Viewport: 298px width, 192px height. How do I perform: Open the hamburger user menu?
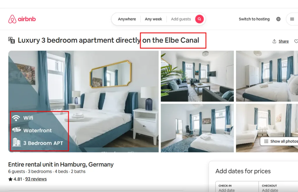292,19
